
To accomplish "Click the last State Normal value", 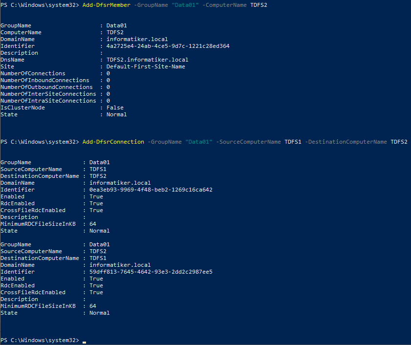I will click(x=99, y=313).
